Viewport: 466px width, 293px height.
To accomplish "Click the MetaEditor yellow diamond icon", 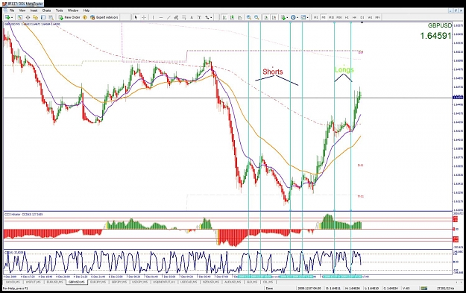I will click(85, 18).
